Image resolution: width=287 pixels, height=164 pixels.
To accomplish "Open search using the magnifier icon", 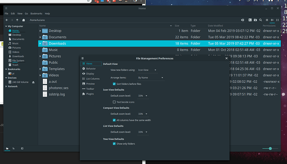I will coord(260,20).
